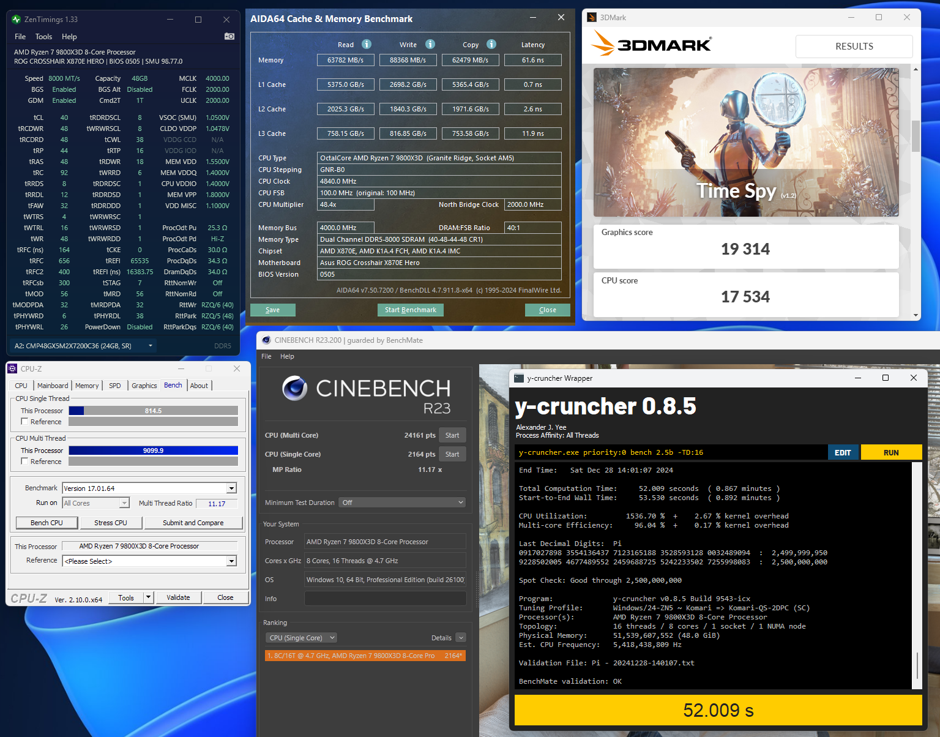Click the CPU score 17 534 in 3DMark

(x=745, y=297)
